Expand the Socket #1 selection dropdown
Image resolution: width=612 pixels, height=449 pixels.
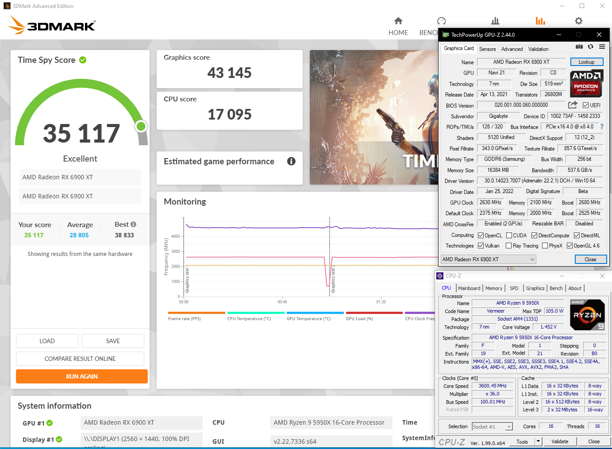(x=509, y=427)
